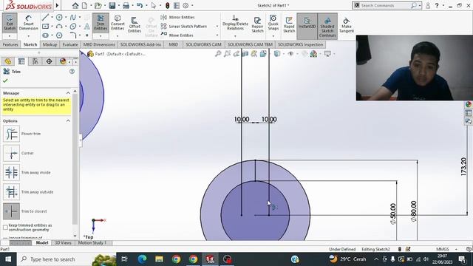Select the Circle sketch tool
Viewport: 473px width, 266px height.
pos(59,17)
